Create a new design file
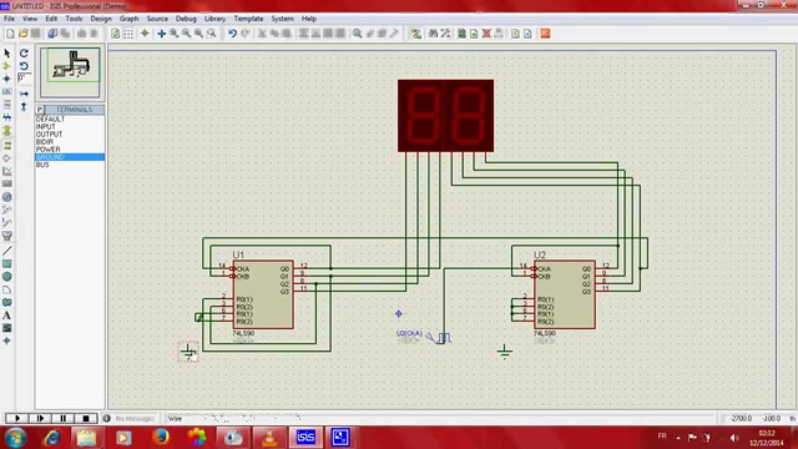 tap(10, 34)
